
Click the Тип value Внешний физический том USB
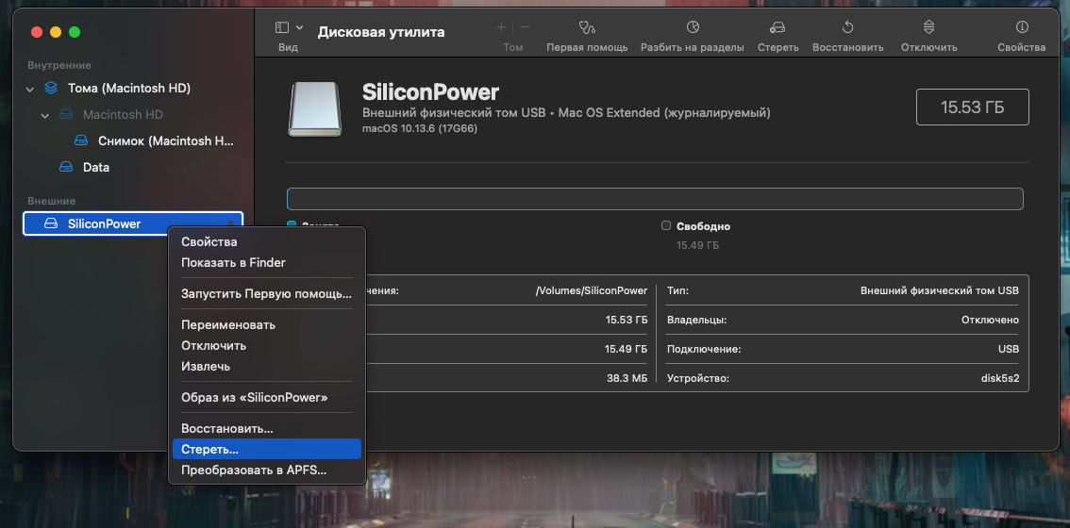[x=940, y=290]
